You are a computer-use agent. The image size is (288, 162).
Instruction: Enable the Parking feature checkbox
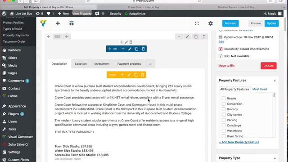pyautogui.click(x=224, y=120)
